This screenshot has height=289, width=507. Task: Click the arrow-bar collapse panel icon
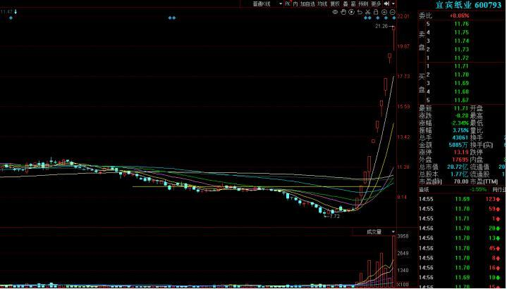[386, 4]
